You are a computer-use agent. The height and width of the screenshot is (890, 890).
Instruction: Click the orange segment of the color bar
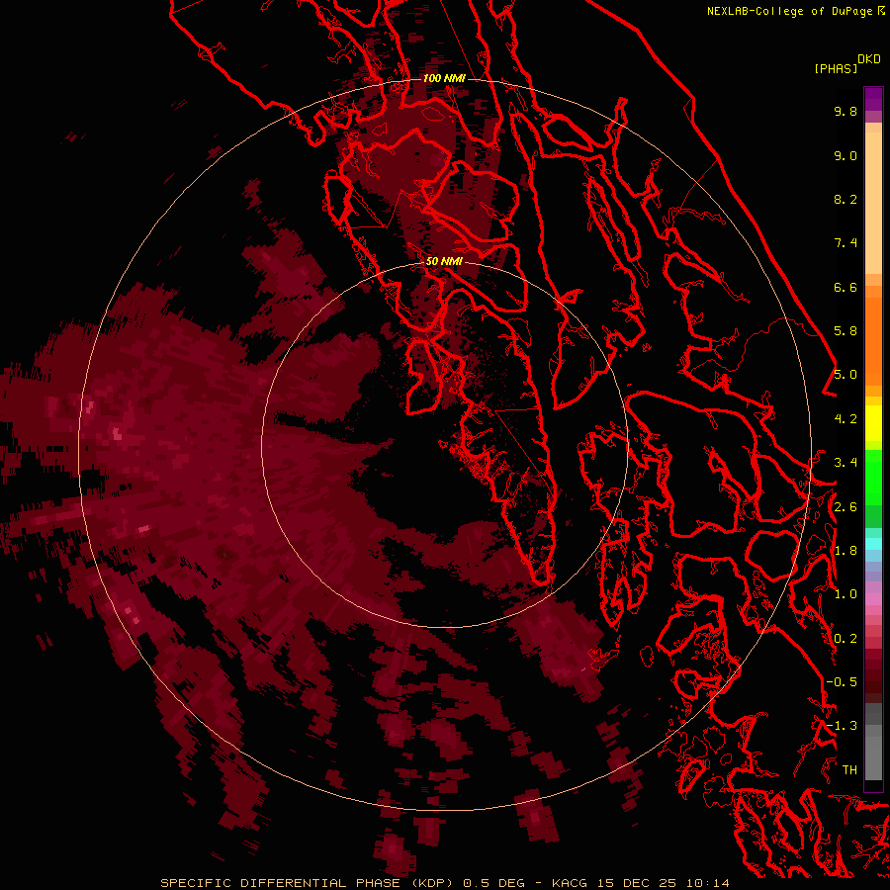point(873,340)
